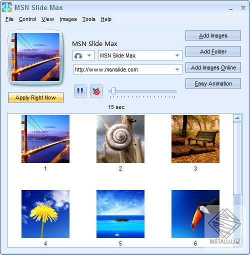Viewport: 250px width, 255px height.
Task: Expand the msnslide.com URL dropdown
Action: coord(177,69)
